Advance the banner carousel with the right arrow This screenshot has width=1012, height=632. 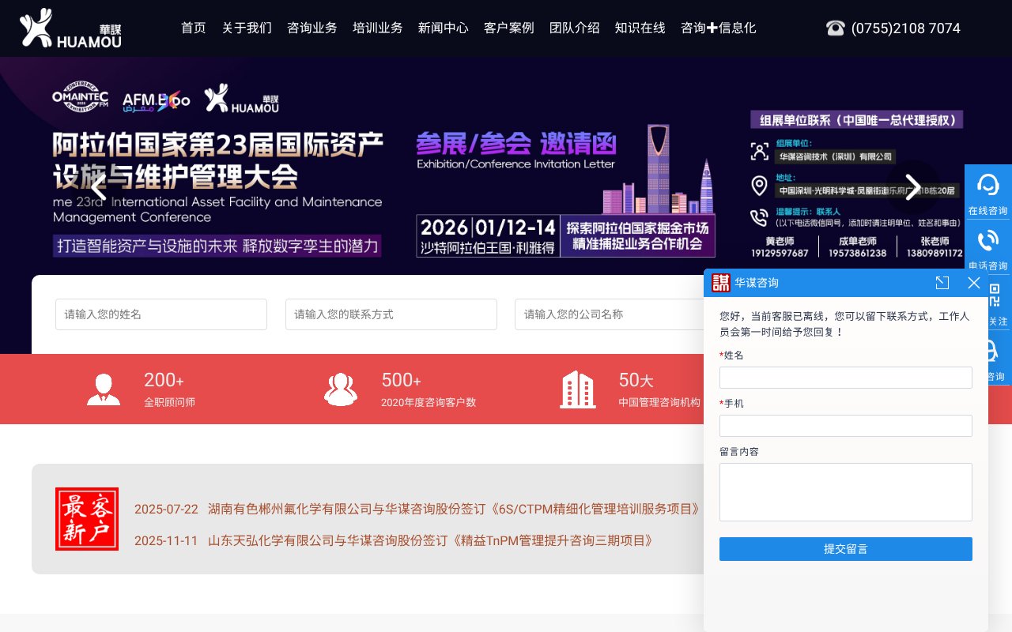tap(913, 187)
